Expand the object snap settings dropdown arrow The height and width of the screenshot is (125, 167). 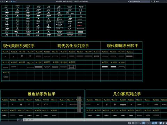click(158, 123)
